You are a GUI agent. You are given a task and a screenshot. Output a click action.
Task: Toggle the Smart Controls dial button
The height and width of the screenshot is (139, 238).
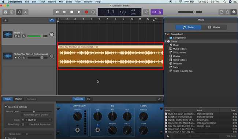(x=19, y=12)
